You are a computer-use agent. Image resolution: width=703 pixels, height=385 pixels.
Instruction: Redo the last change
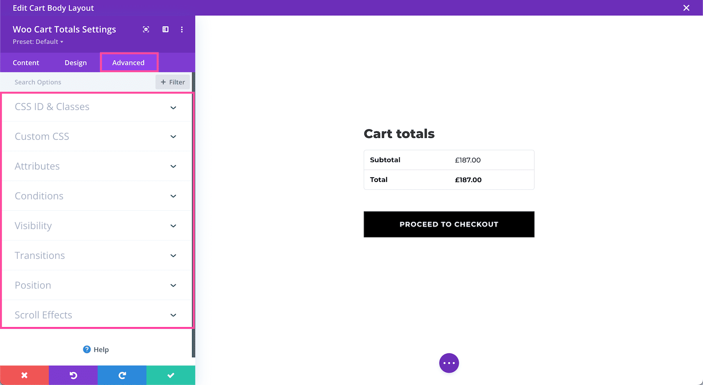[122, 375]
